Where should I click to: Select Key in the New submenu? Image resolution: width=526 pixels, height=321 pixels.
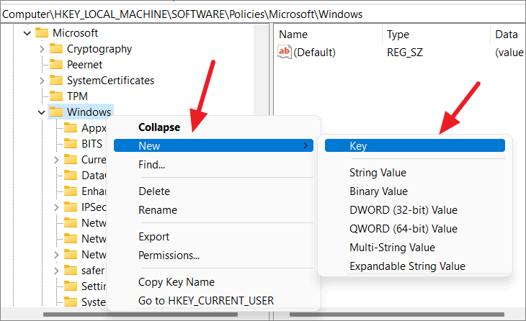tap(414, 145)
